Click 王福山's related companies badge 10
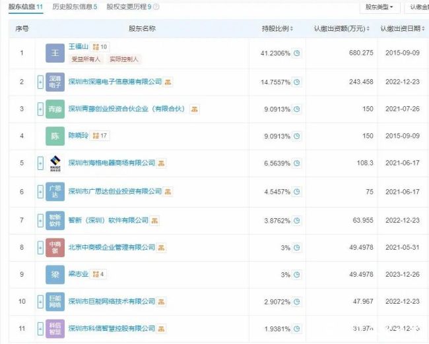429x344 pixels. (x=100, y=47)
